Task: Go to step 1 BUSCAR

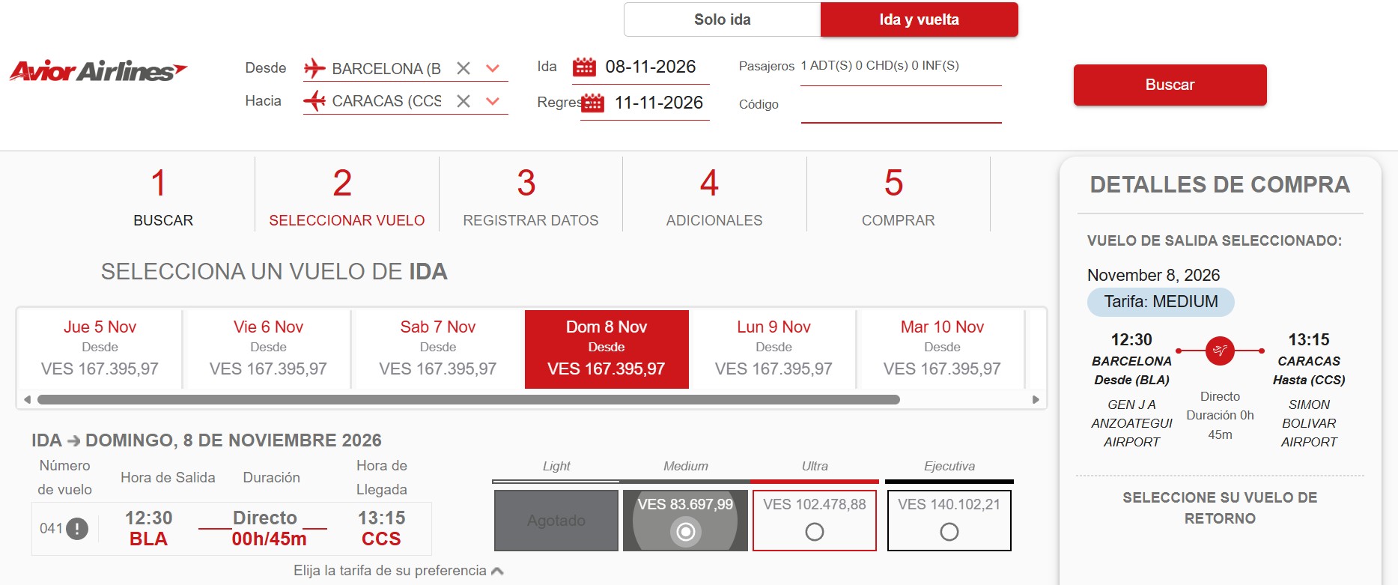Action: point(163,197)
